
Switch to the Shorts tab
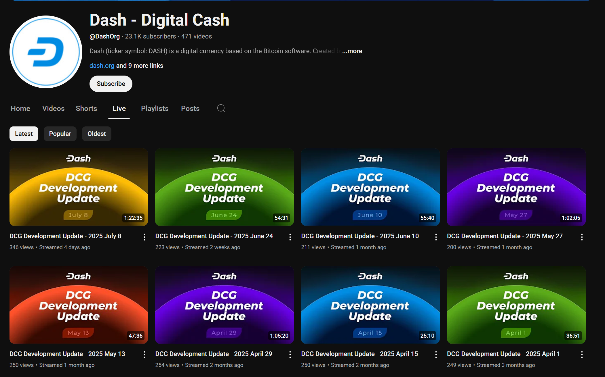click(x=86, y=108)
